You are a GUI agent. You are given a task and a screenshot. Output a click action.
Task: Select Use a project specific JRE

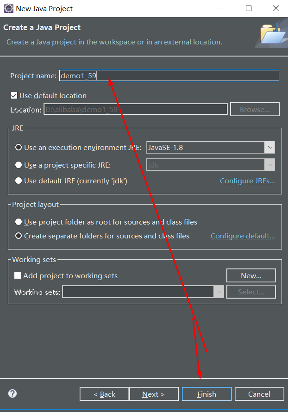(x=19, y=165)
